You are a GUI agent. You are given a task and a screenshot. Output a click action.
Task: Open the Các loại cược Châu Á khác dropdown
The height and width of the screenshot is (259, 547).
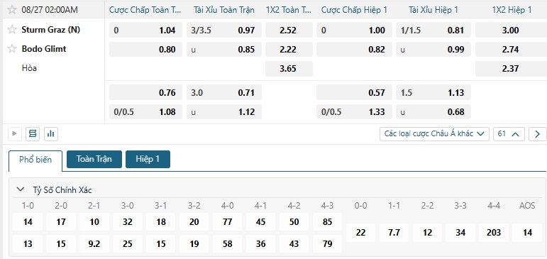[x=434, y=134]
